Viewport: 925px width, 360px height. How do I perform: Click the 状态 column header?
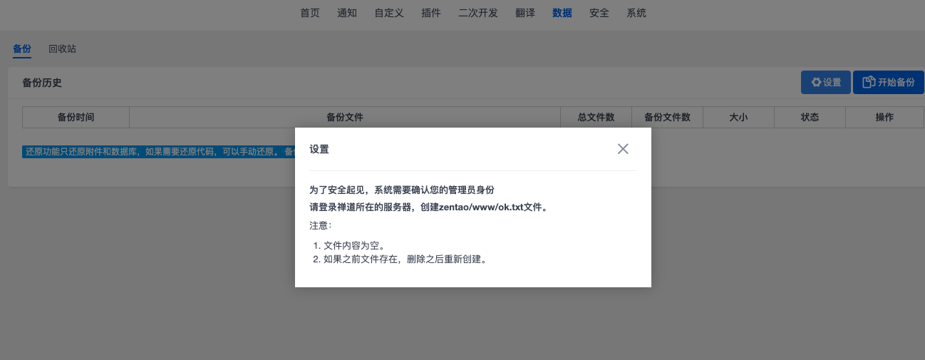[810, 118]
